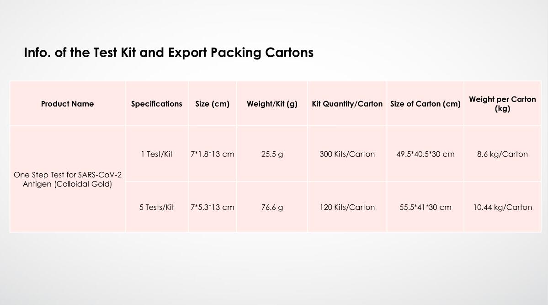This screenshot has width=548, height=305.
Task: Click the 120 Kits/Carton cell
Action: point(347,207)
